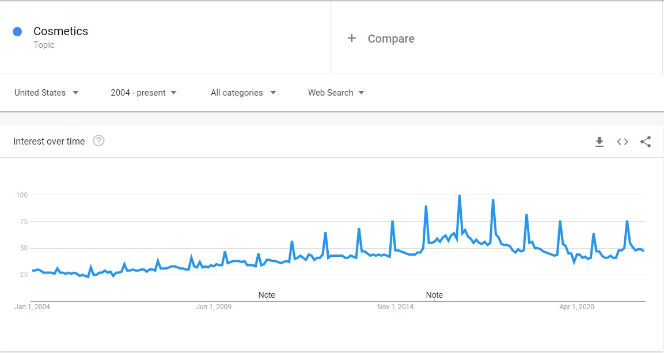The width and height of the screenshot is (664, 353).
Task: Click the Jun 1, 2009 axis label
Action: point(214,307)
